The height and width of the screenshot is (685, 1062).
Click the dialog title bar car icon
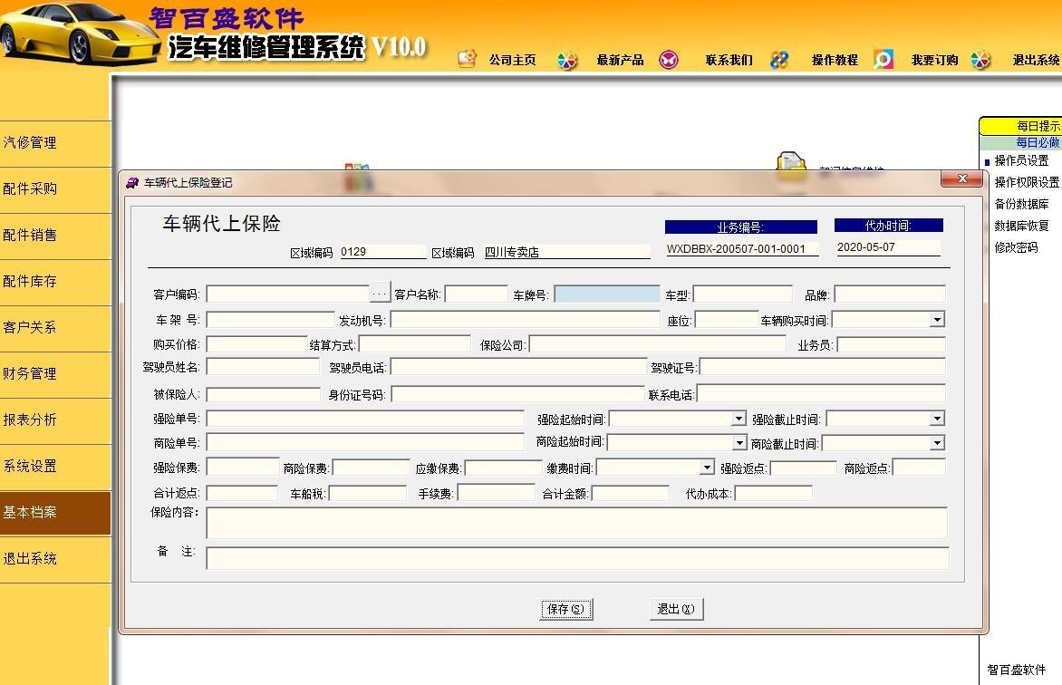click(x=132, y=182)
